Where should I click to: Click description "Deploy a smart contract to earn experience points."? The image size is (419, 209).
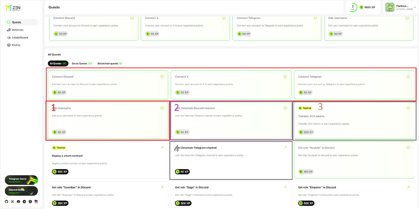(80, 164)
